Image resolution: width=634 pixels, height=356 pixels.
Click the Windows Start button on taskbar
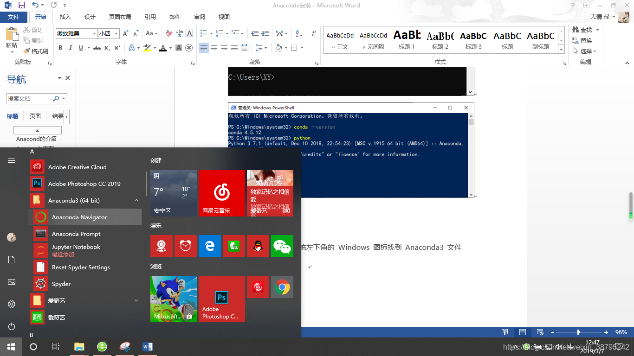(x=11, y=347)
